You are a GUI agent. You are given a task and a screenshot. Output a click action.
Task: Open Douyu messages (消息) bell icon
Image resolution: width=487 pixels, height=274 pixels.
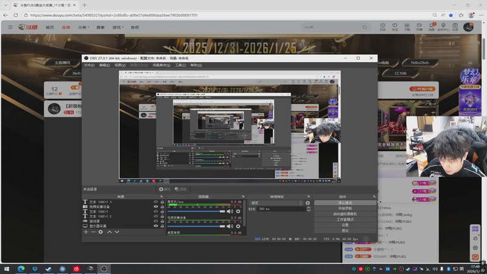432,27
